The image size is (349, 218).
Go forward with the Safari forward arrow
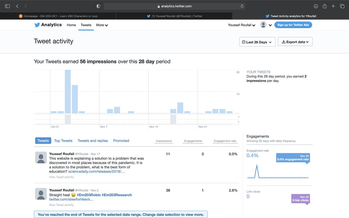coord(26,6)
